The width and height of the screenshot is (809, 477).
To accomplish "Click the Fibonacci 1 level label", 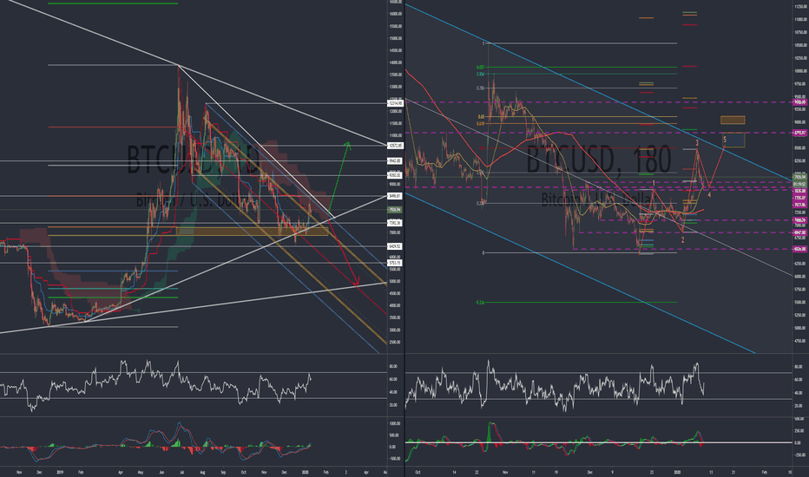I will (483, 43).
